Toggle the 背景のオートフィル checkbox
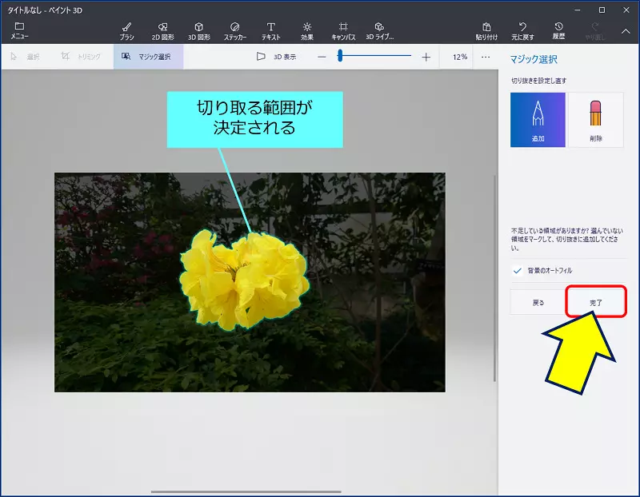 point(517,270)
